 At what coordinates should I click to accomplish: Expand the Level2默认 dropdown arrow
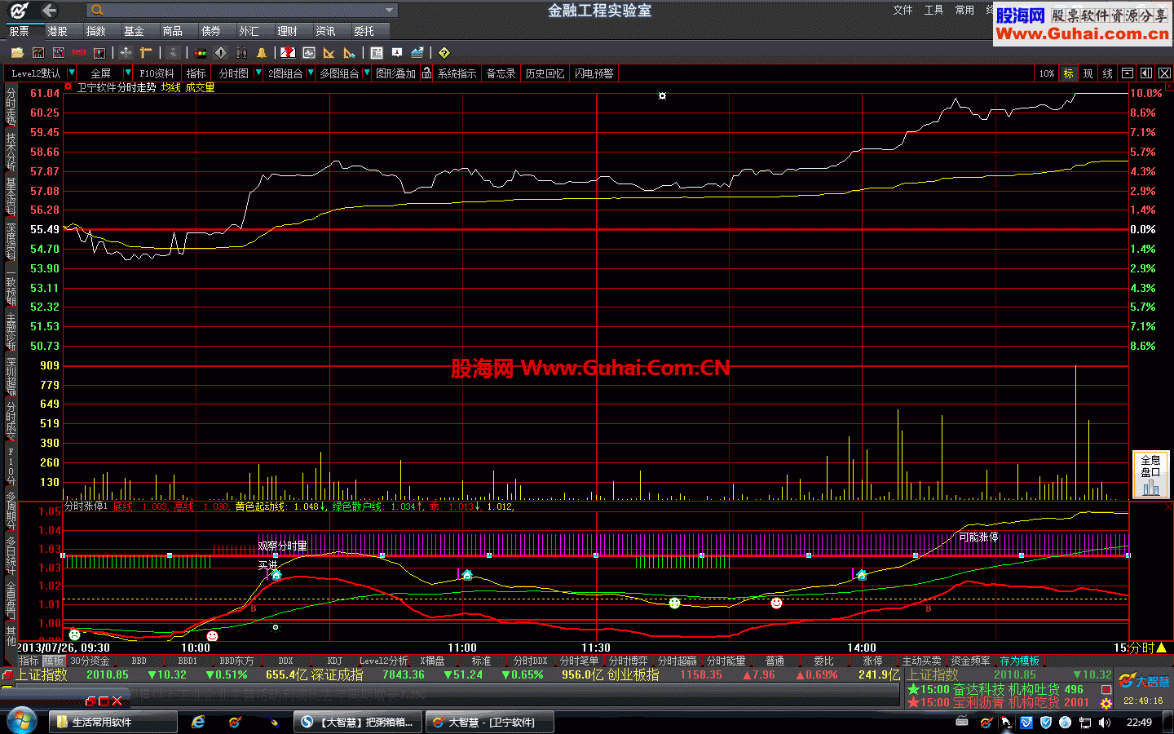[x=72, y=73]
